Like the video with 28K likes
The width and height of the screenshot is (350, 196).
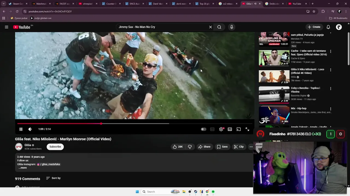[x=177, y=147]
